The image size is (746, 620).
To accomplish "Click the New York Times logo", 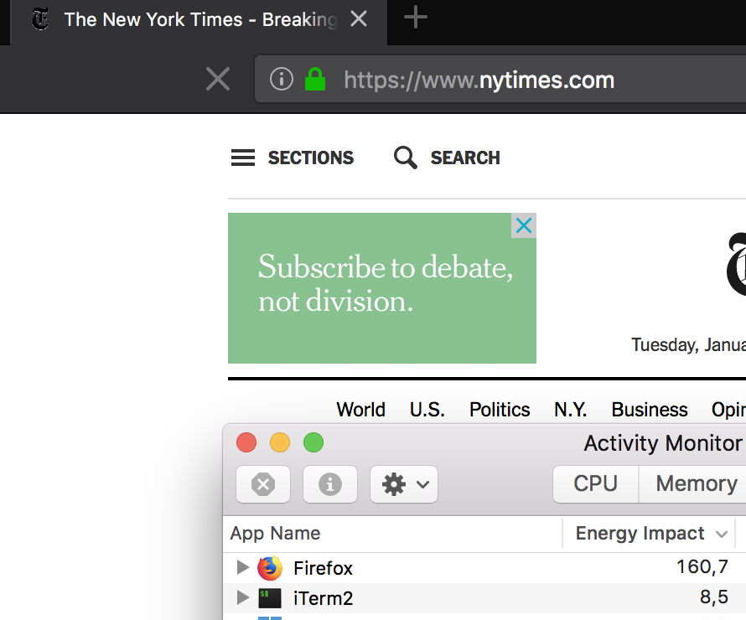I will coord(736,265).
